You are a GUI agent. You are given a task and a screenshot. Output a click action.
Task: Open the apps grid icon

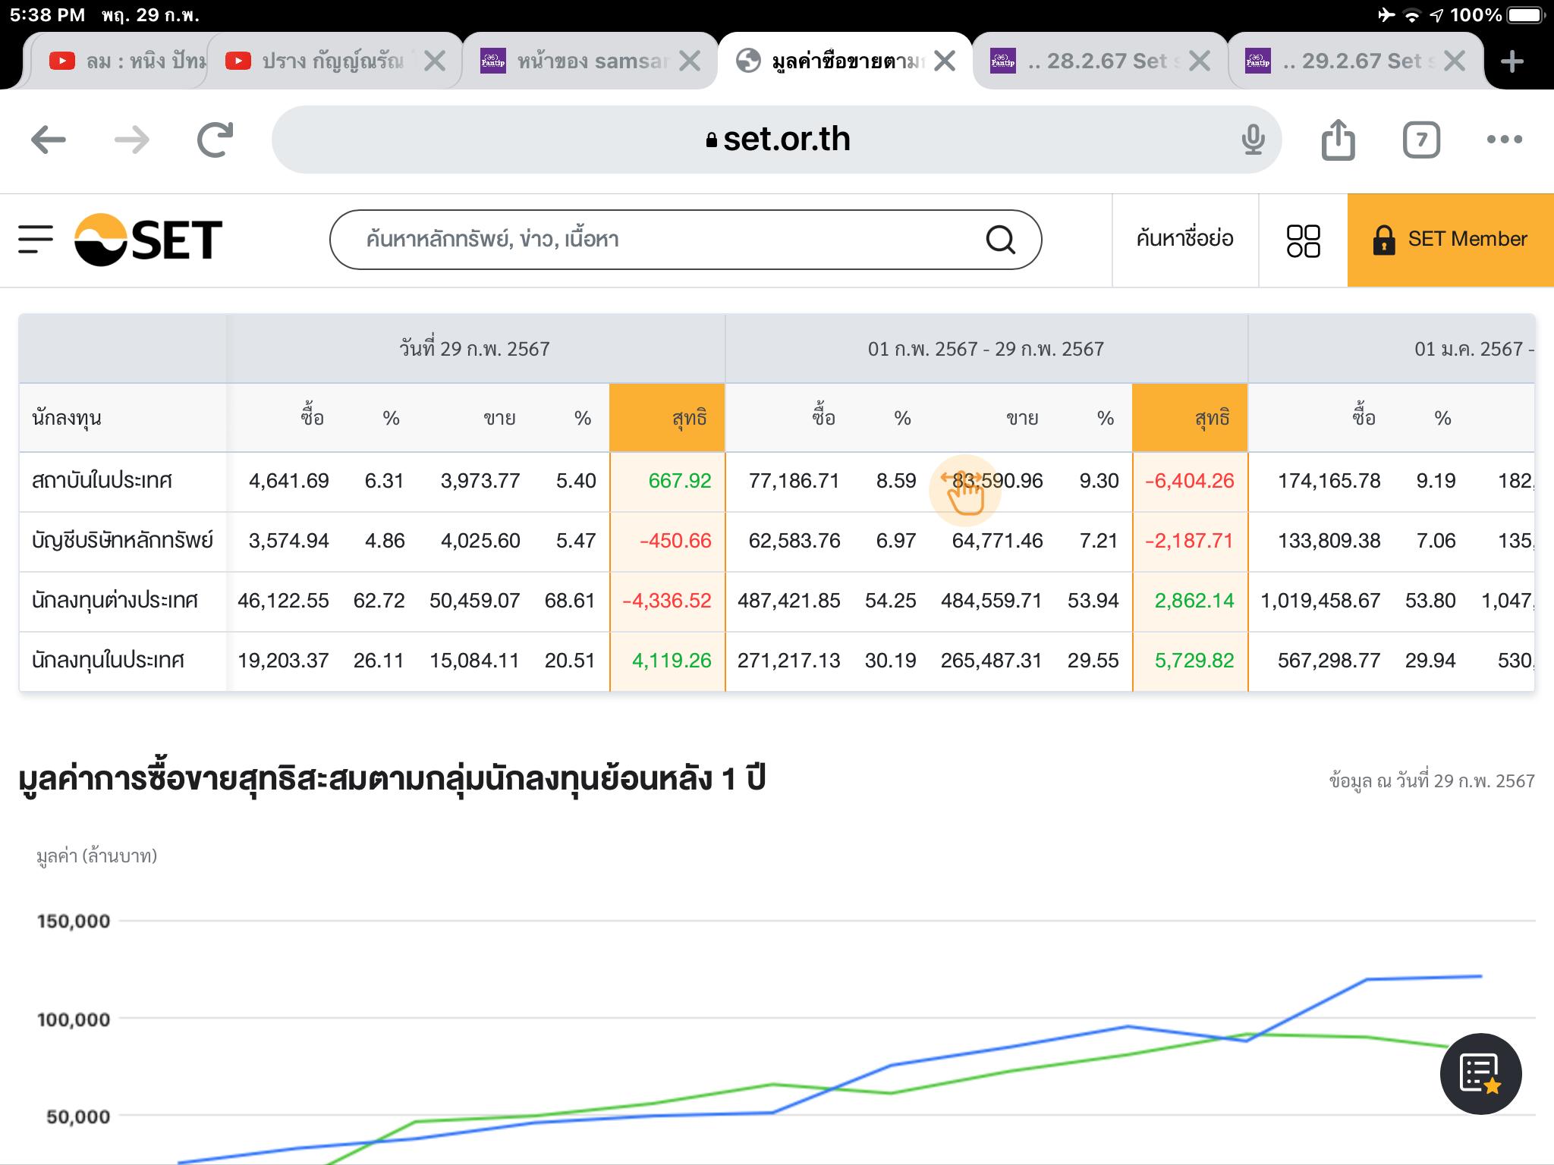click(1303, 240)
